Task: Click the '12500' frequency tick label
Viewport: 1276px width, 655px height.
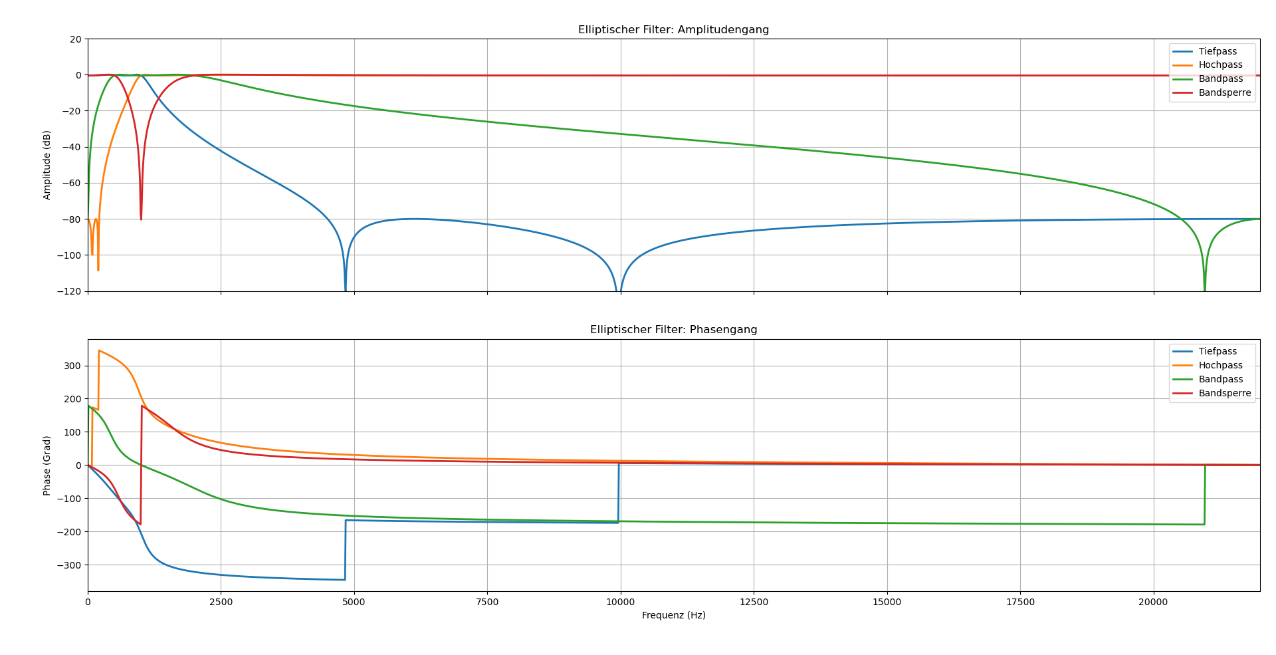Action: 754,602
